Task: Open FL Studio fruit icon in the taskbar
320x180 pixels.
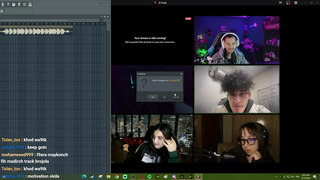Action: [198, 177]
